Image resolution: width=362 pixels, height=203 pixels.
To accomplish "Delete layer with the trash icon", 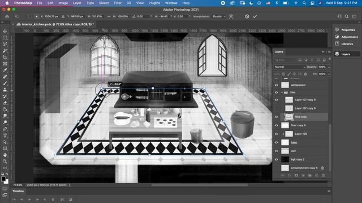I will tap(324, 175).
